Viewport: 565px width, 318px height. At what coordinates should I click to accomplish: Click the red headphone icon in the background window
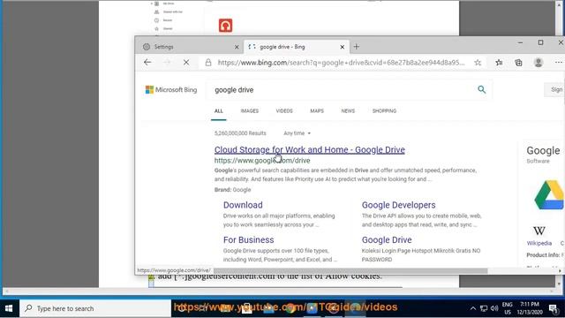(226, 26)
